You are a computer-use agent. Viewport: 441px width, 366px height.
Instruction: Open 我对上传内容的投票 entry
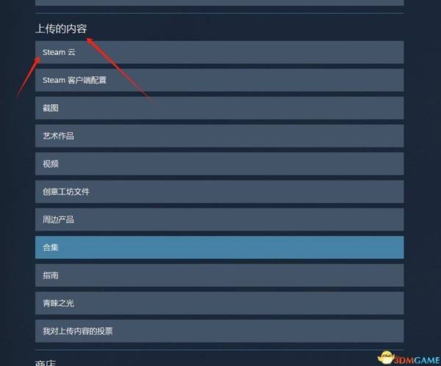[219, 331]
